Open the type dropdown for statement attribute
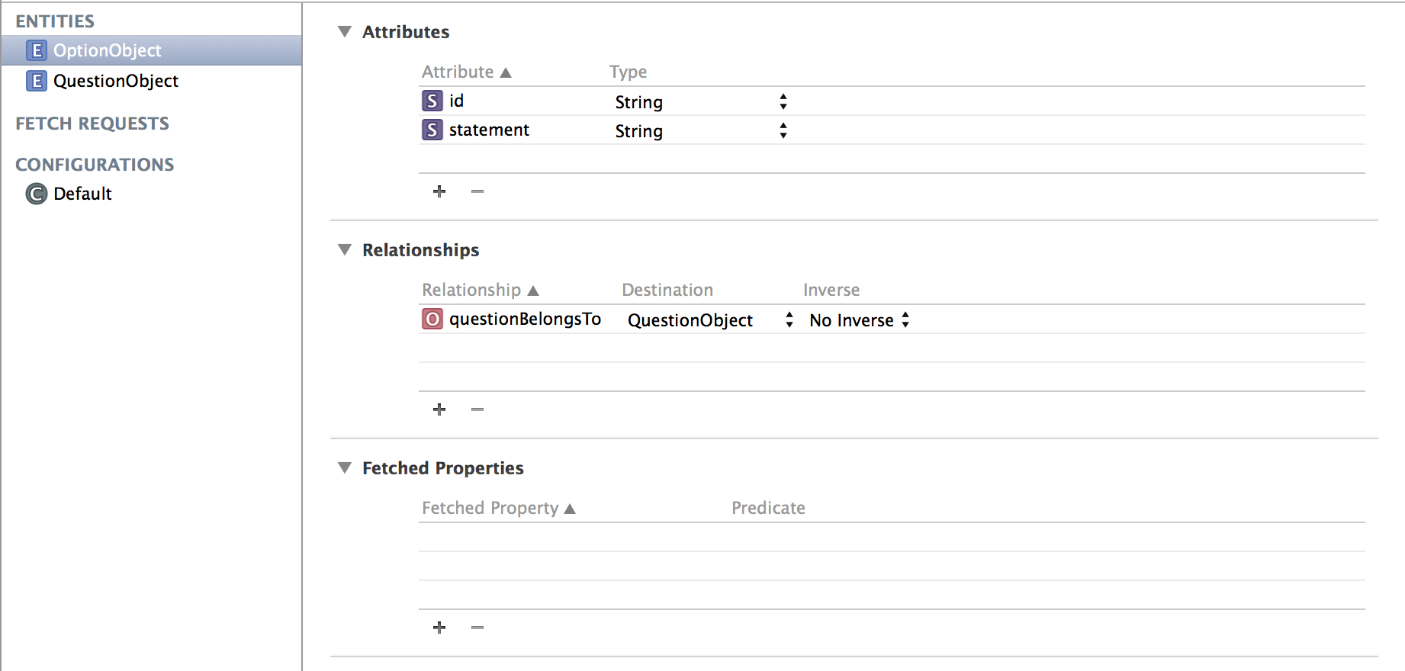This screenshot has width=1405, height=671. pyautogui.click(x=701, y=130)
